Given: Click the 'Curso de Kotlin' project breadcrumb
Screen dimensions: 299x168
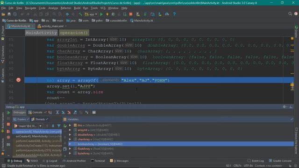Looking at the screenshot, I should coord(14,21).
